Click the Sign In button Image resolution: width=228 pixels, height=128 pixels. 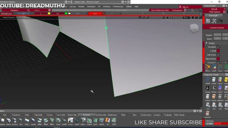click(184, 7)
